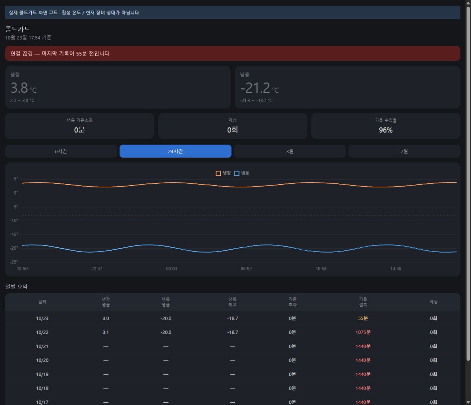The image size is (471, 405).
Task: Click the 냉동 기준초과 0분 stat card
Action: pos(80,126)
